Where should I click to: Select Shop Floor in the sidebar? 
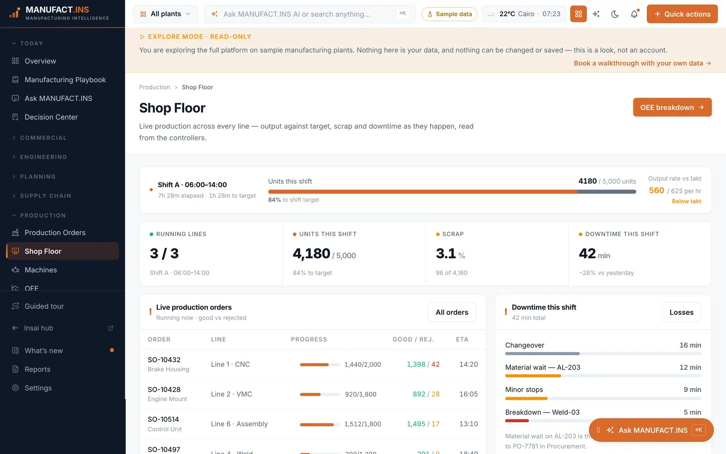pyautogui.click(x=63, y=251)
